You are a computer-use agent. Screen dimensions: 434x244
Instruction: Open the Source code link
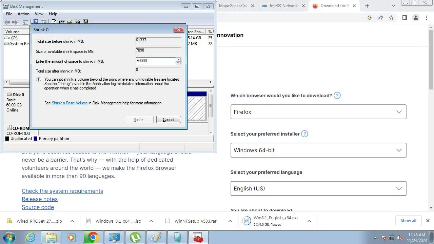pyautogui.click(x=38, y=207)
